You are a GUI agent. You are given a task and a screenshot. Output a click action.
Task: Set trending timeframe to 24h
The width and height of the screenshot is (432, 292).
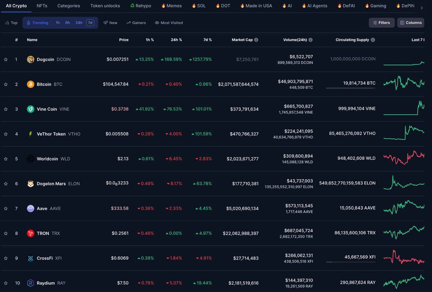pos(79,23)
